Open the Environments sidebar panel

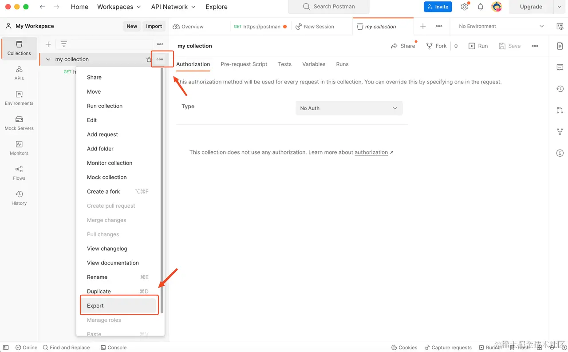tap(19, 98)
